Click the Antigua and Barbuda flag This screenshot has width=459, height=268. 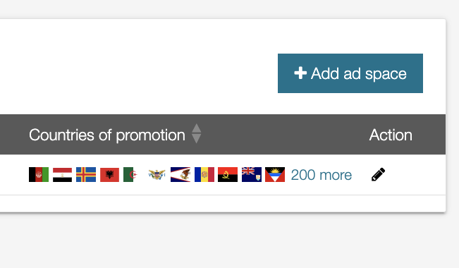(275, 175)
